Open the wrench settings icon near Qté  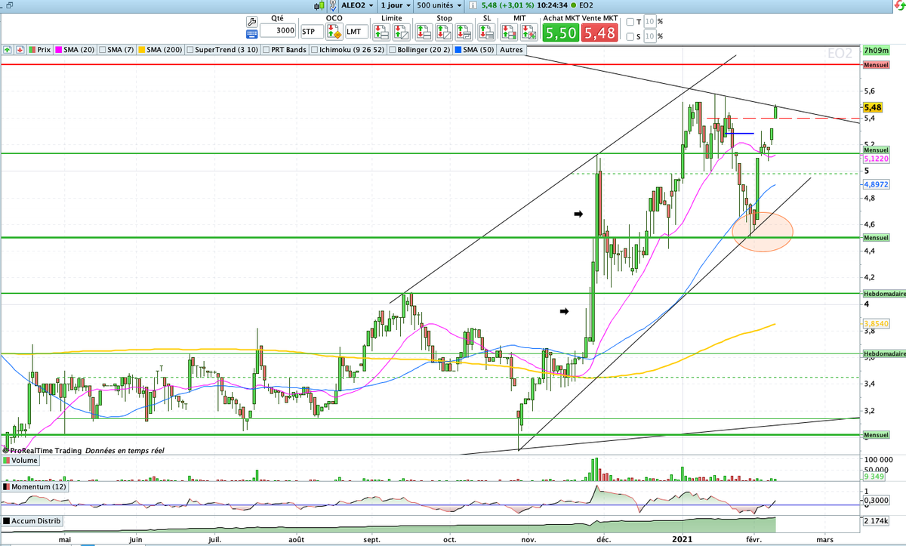(252, 21)
